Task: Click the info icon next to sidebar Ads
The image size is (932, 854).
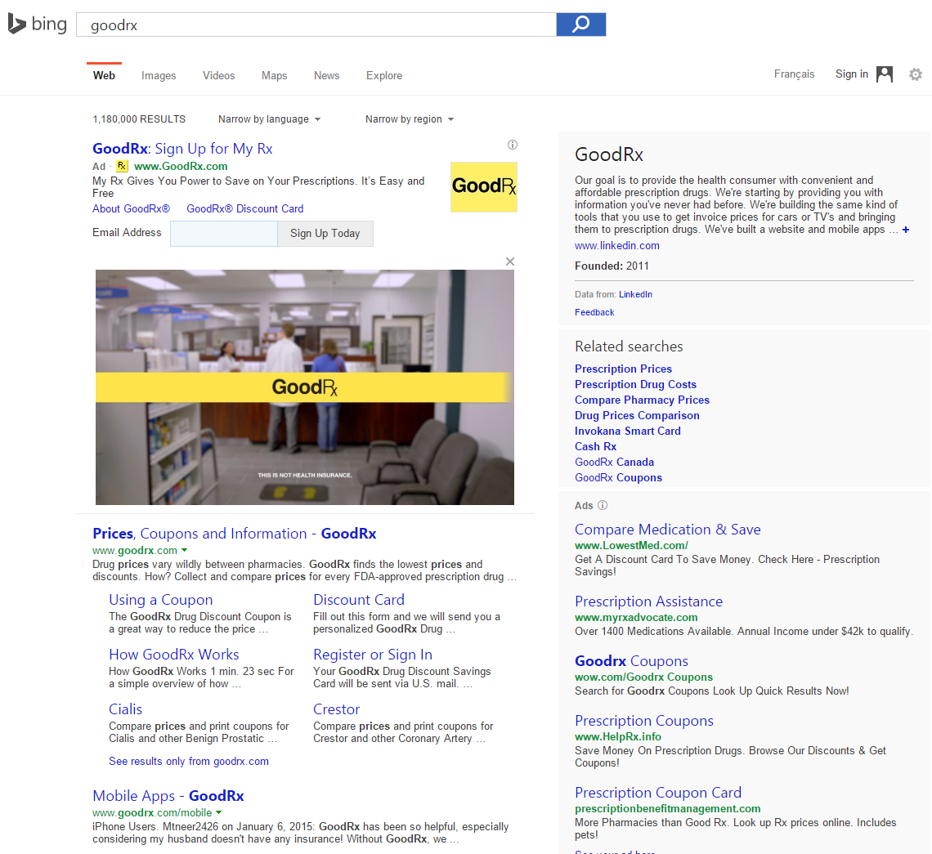Action: [x=603, y=505]
